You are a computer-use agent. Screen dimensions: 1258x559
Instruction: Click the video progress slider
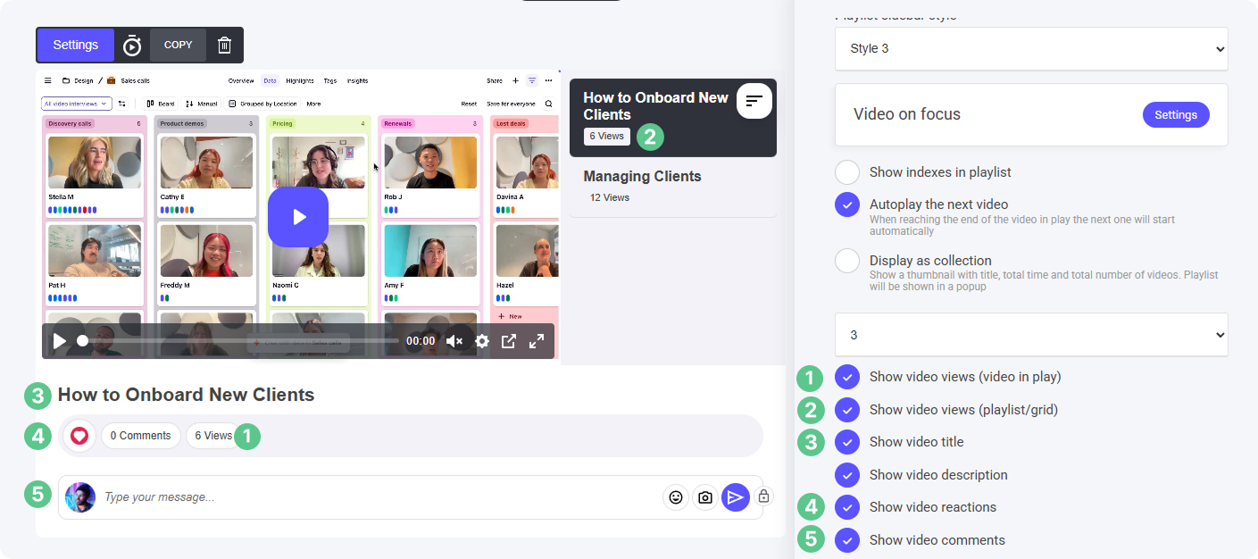click(x=239, y=341)
